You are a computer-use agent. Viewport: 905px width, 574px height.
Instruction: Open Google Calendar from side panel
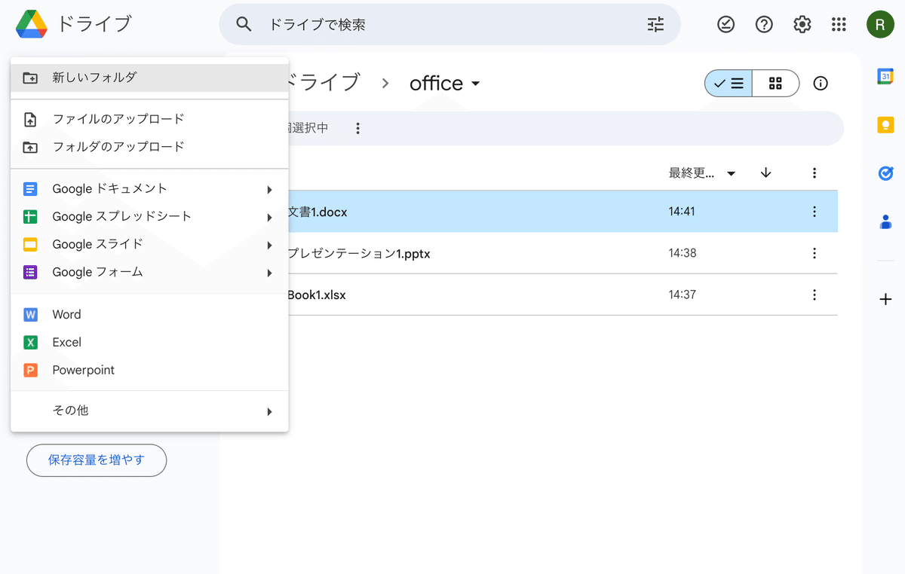click(x=885, y=76)
